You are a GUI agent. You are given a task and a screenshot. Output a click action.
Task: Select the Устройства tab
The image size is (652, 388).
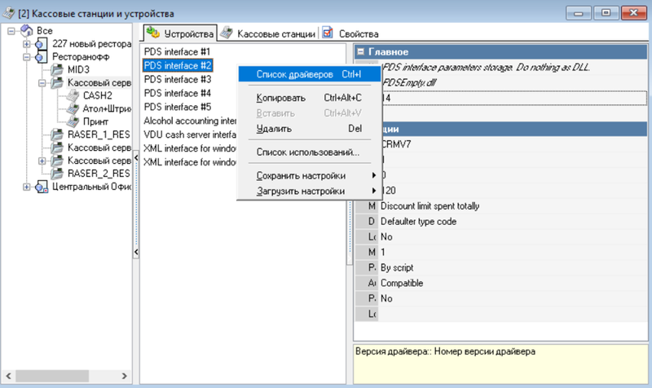(180, 33)
